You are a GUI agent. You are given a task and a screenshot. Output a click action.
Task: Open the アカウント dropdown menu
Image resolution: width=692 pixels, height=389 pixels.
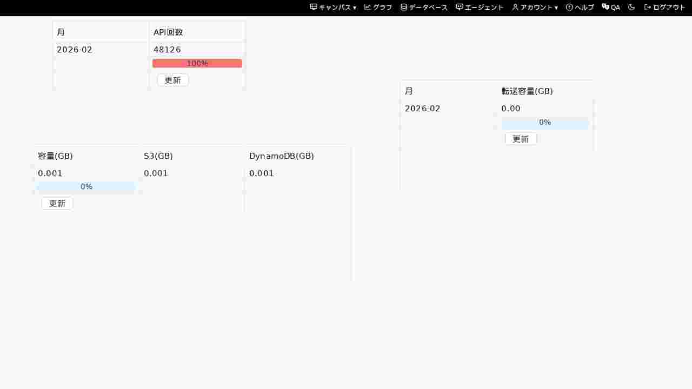[557, 8]
